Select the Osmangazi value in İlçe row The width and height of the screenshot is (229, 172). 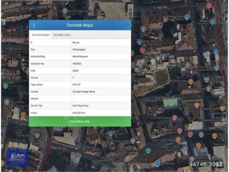point(79,49)
